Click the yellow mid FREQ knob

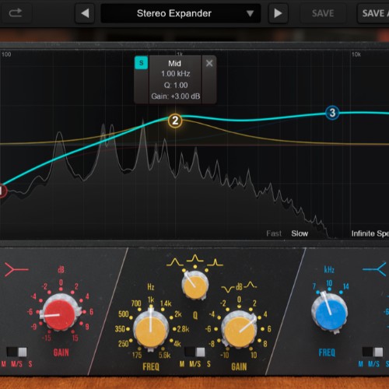tap(150, 331)
